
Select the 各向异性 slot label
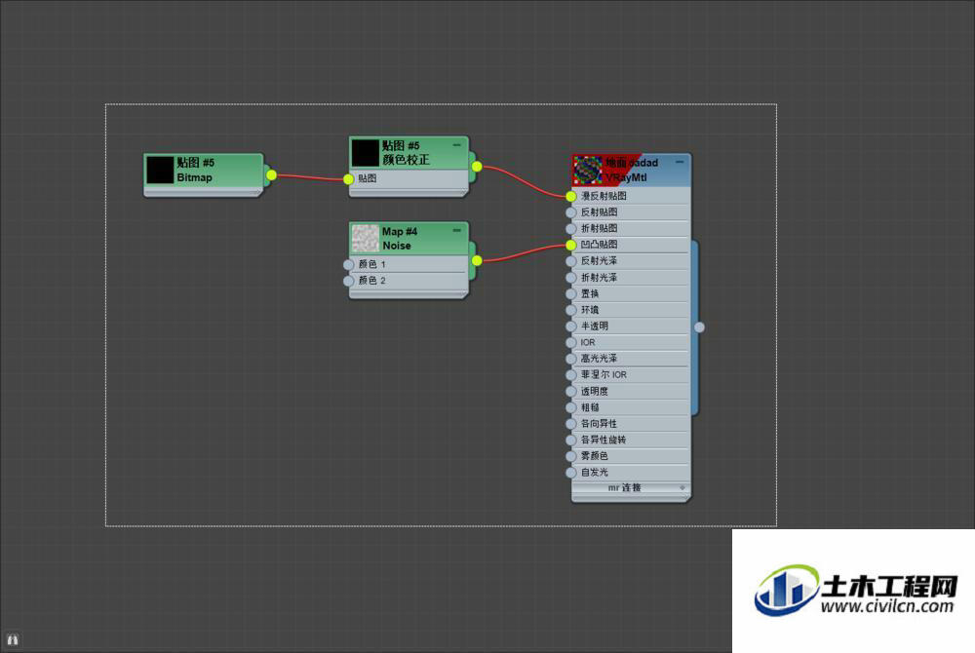pos(599,424)
